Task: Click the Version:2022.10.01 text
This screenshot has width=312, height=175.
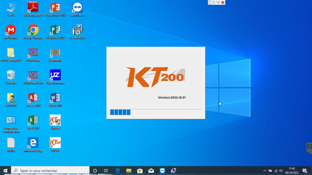Action: pyautogui.click(x=172, y=98)
